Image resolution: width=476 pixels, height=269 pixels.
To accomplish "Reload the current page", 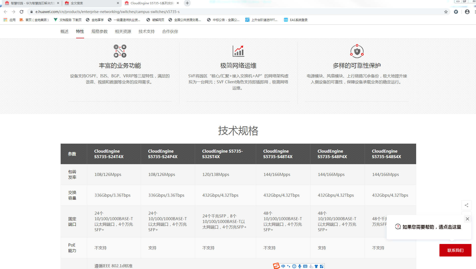I will (x=22, y=12).
